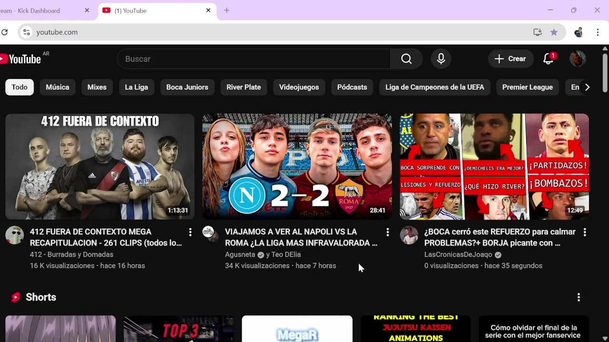609x342 pixels.
Task: Open options menu for BOCA REFUERZO video
Action: click(584, 232)
